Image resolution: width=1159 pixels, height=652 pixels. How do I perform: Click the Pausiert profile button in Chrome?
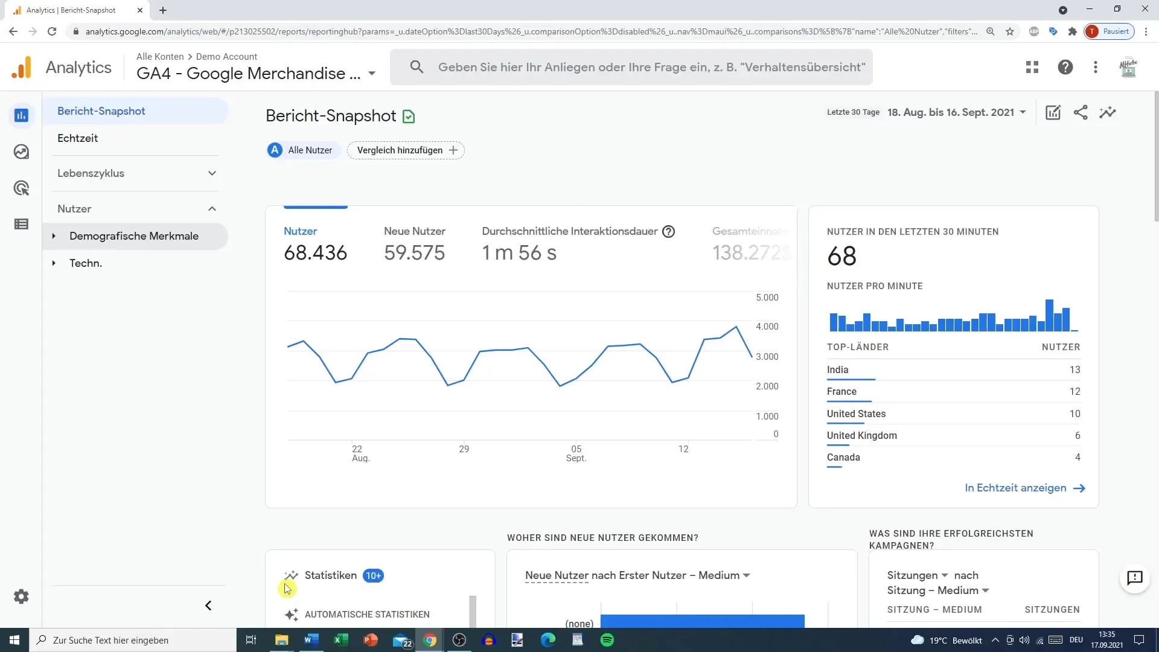(x=1109, y=31)
